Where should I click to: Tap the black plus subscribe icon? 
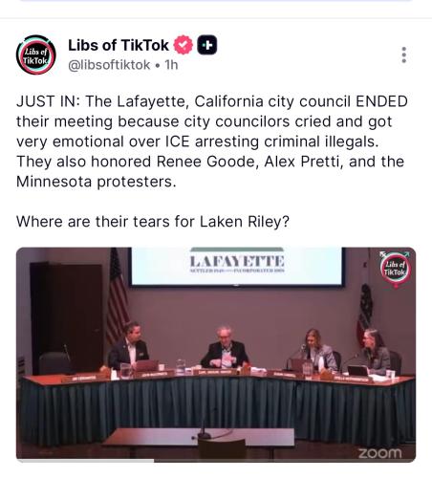[x=207, y=45]
